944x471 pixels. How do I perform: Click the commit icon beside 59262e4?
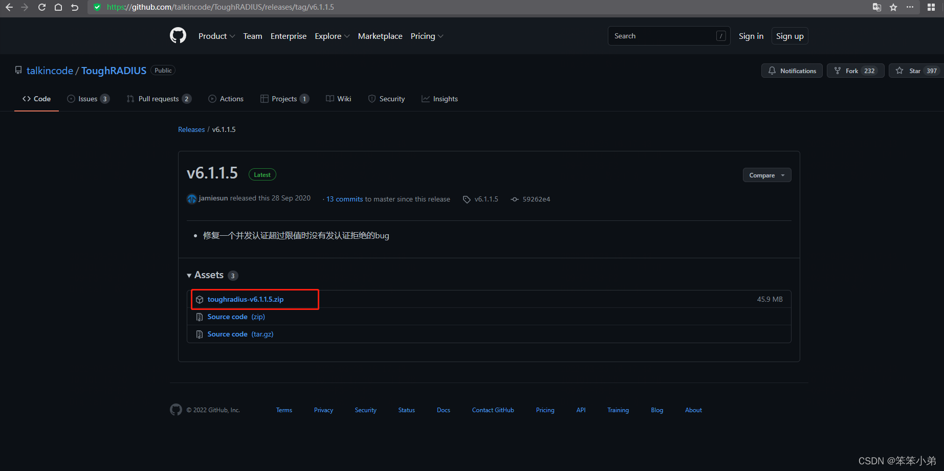coord(515,199)
